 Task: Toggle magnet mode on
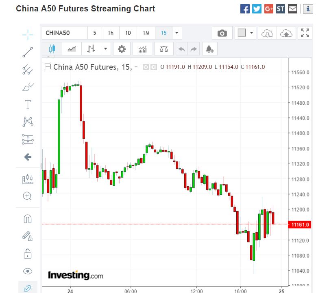pos(28,219)
